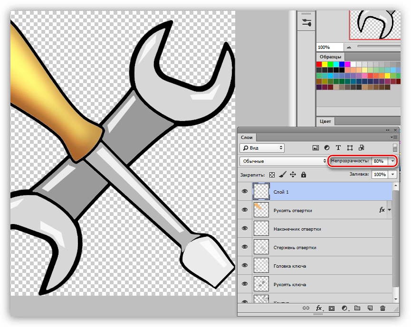Open the Цвет color tab
This screenshot has height=327, width=411.
click(325, 121)
